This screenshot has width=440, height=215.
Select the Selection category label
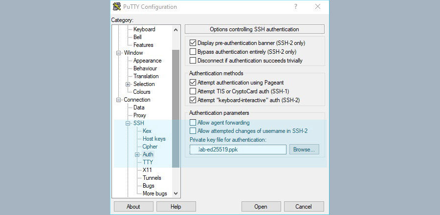[144, 84]
